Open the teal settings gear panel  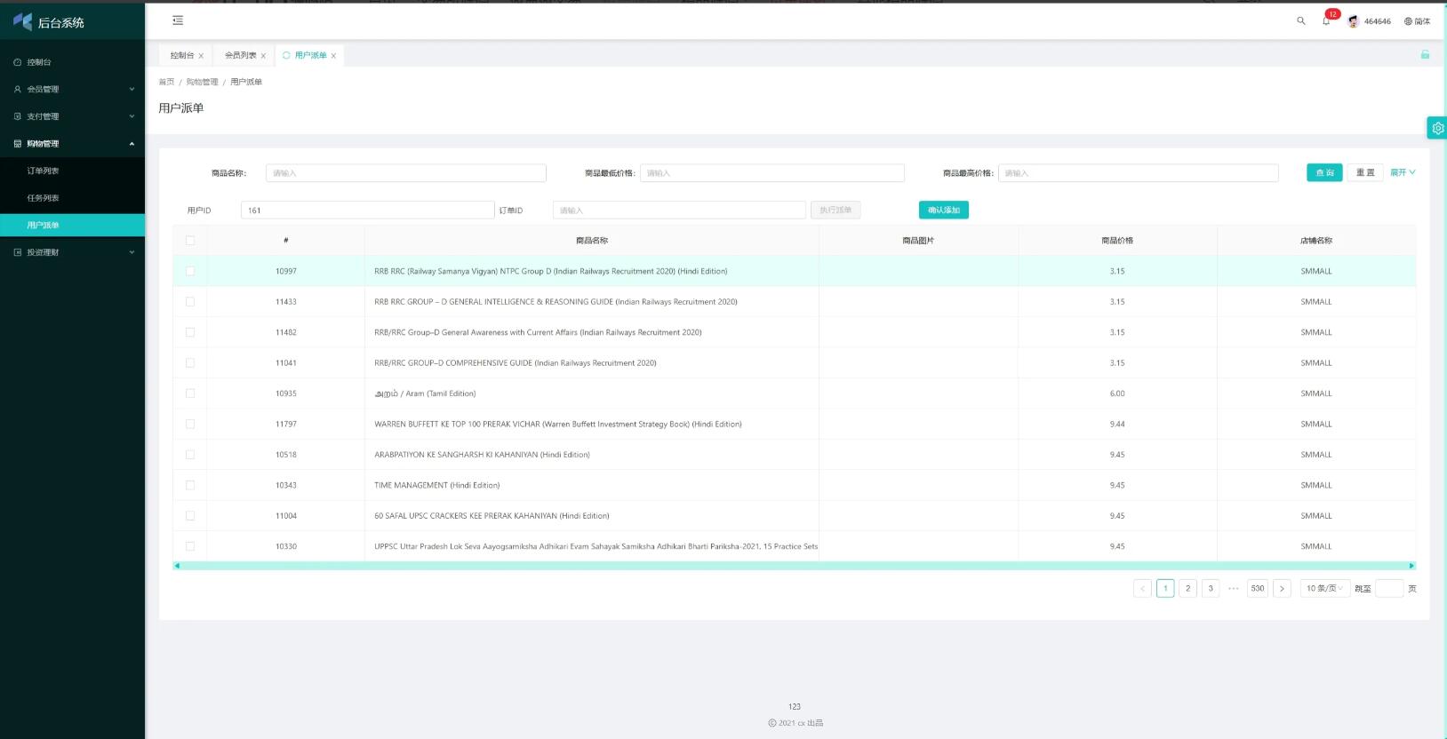click(1437, 128)
